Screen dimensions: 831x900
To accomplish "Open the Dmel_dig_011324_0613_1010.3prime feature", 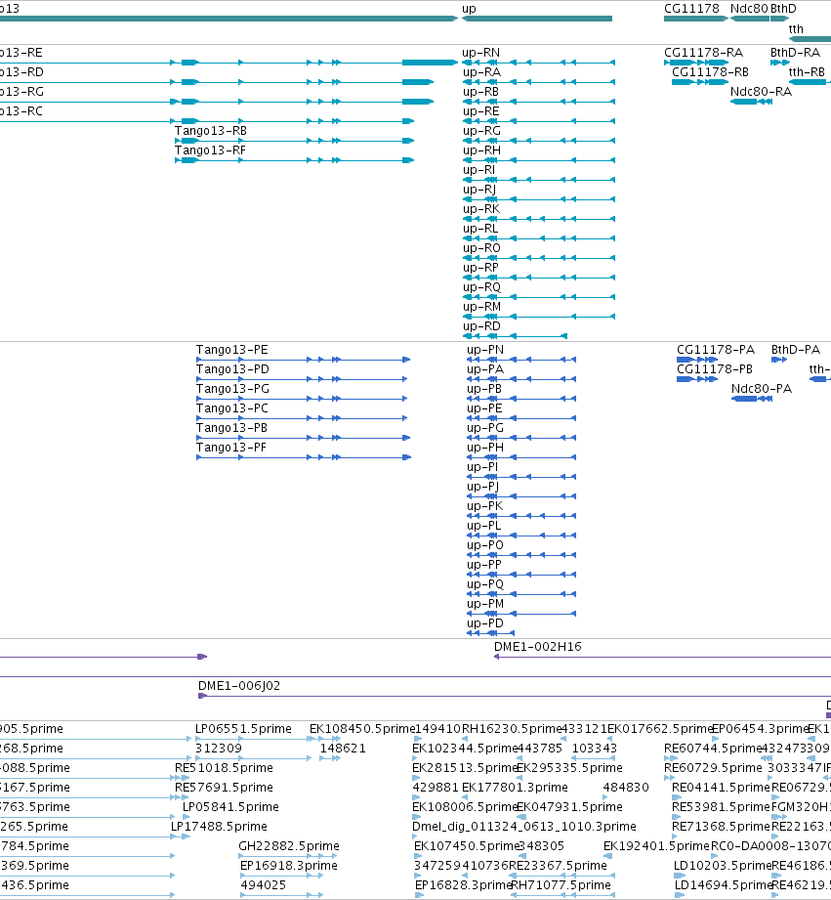I will (524, 827).
